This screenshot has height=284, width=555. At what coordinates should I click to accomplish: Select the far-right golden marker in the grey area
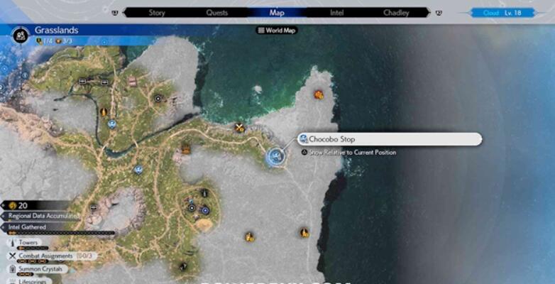click(x=304, y=232)
